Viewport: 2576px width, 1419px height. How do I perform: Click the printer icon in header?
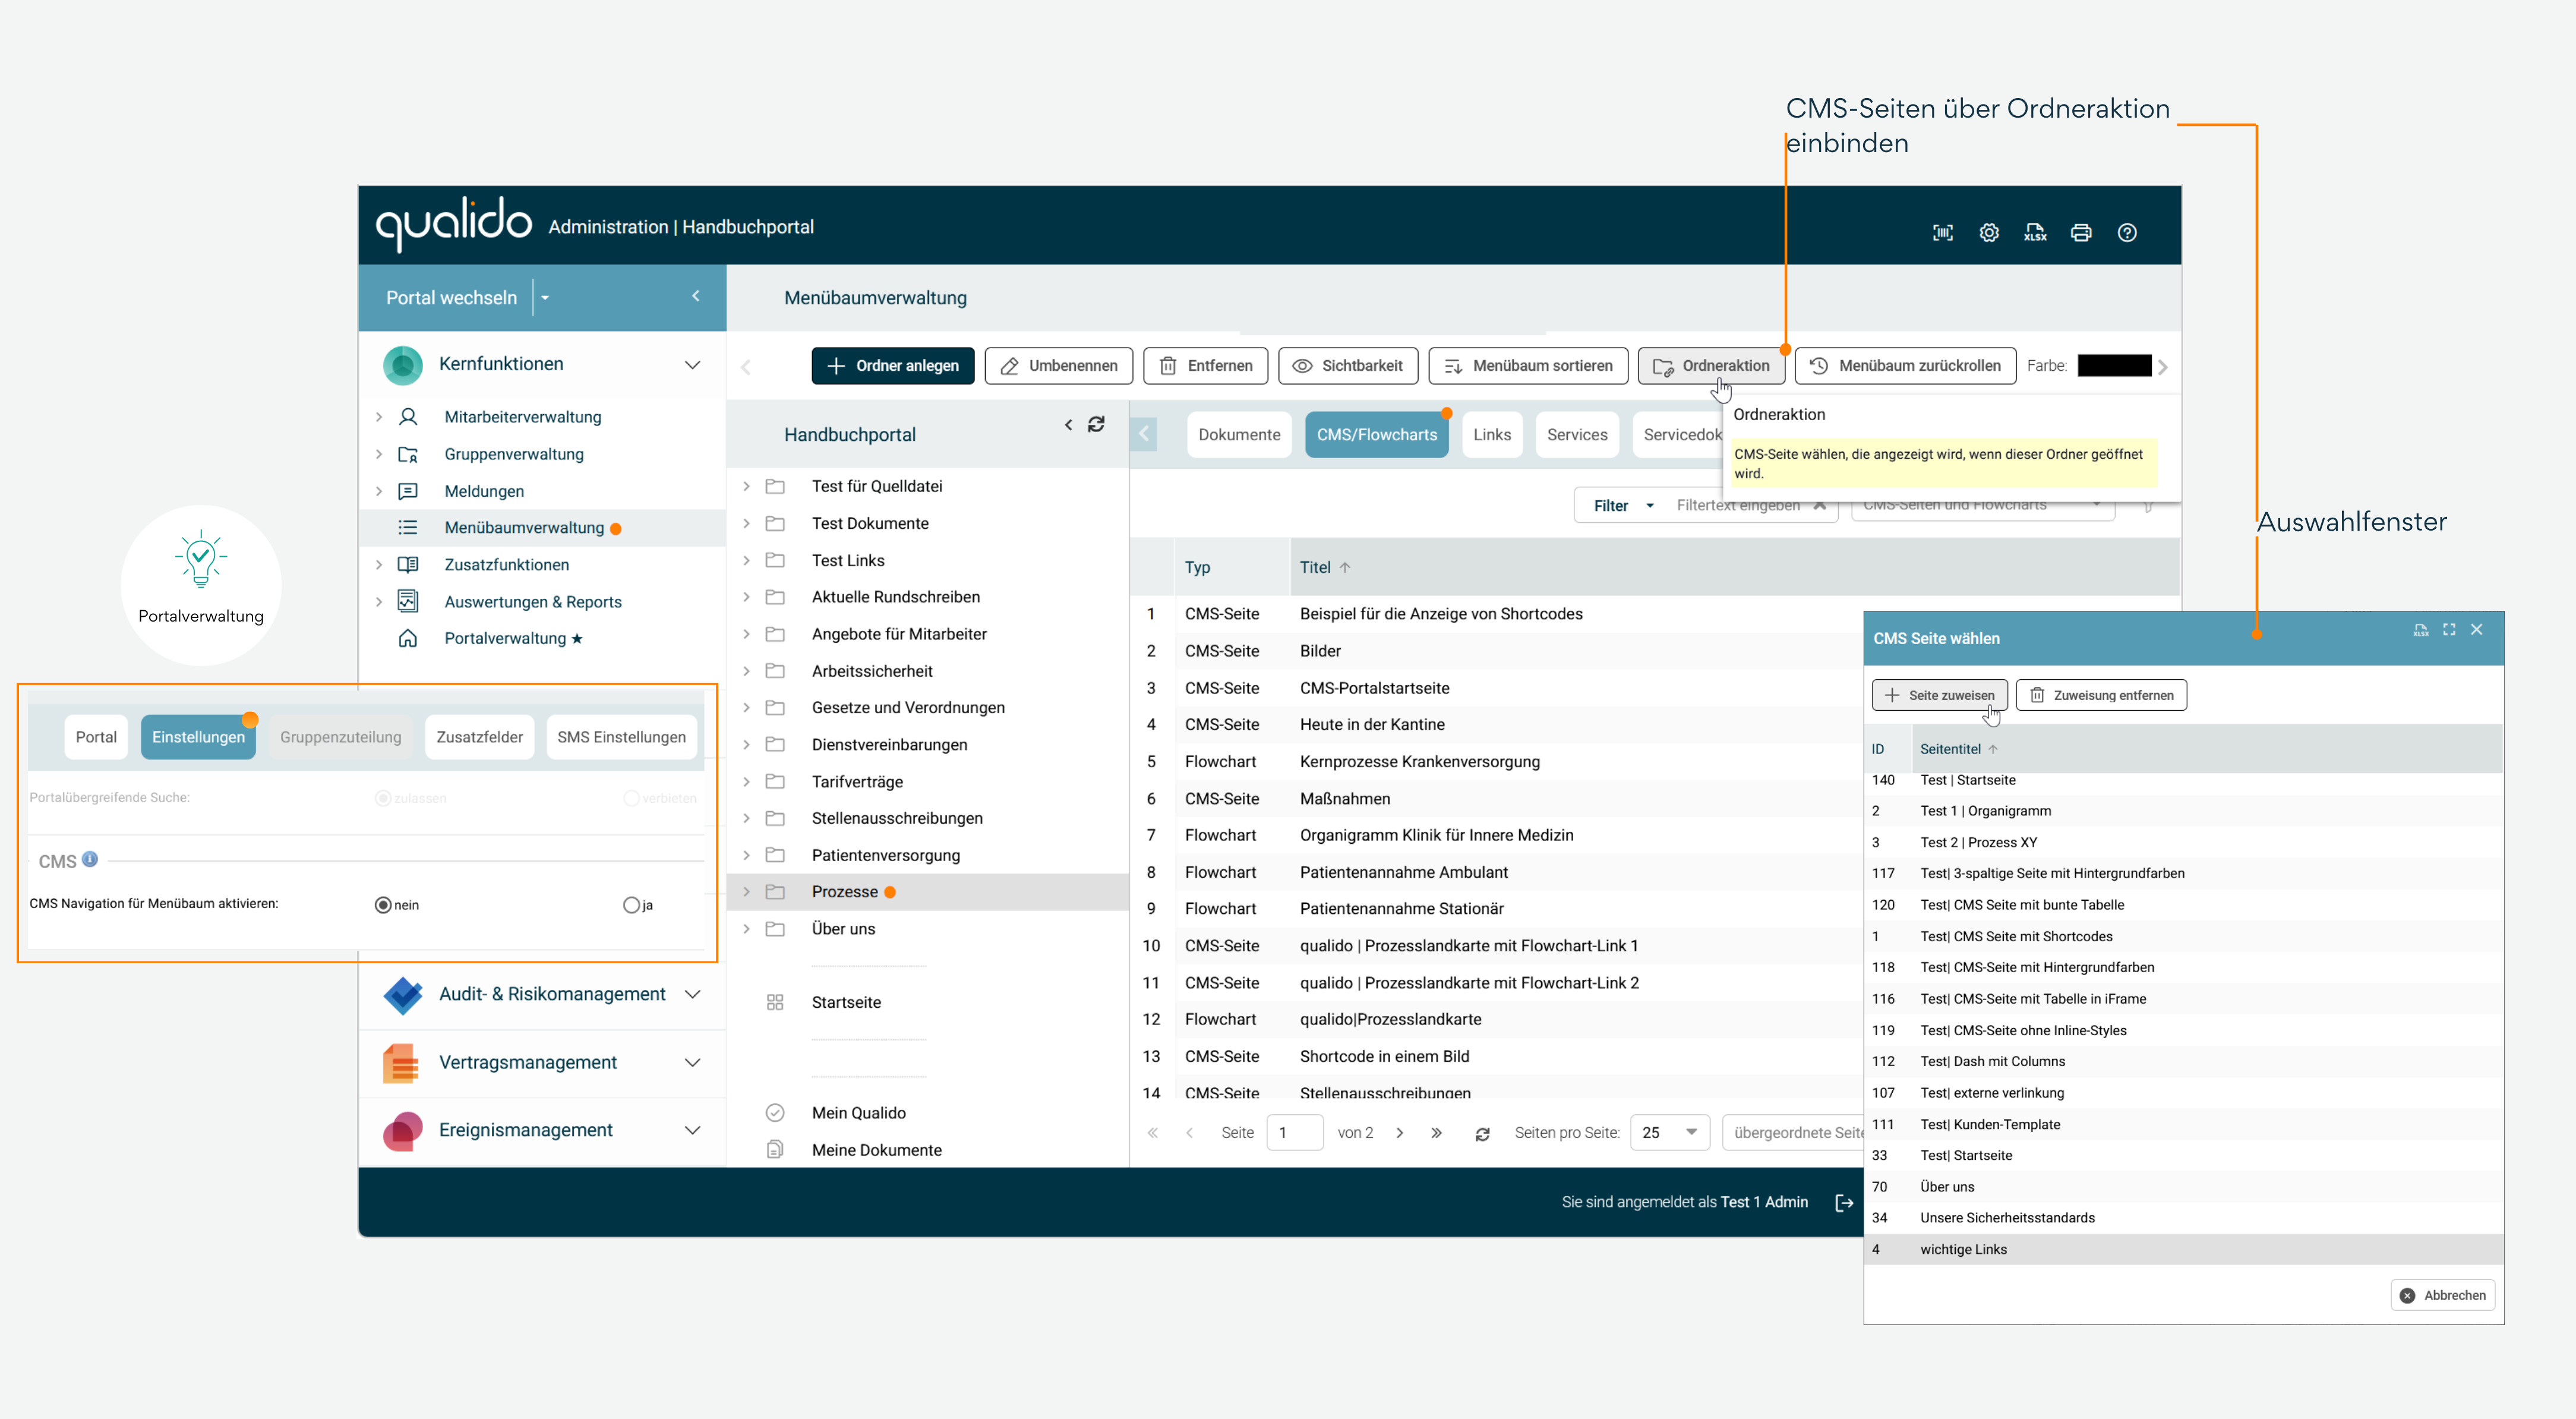pos(2081,233)
